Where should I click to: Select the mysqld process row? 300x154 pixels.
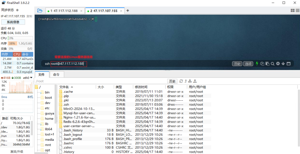pyautogui.click(x=17, y=72)
